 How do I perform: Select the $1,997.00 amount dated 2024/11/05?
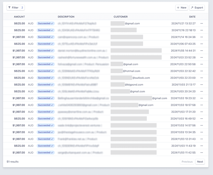coord(19,51)
